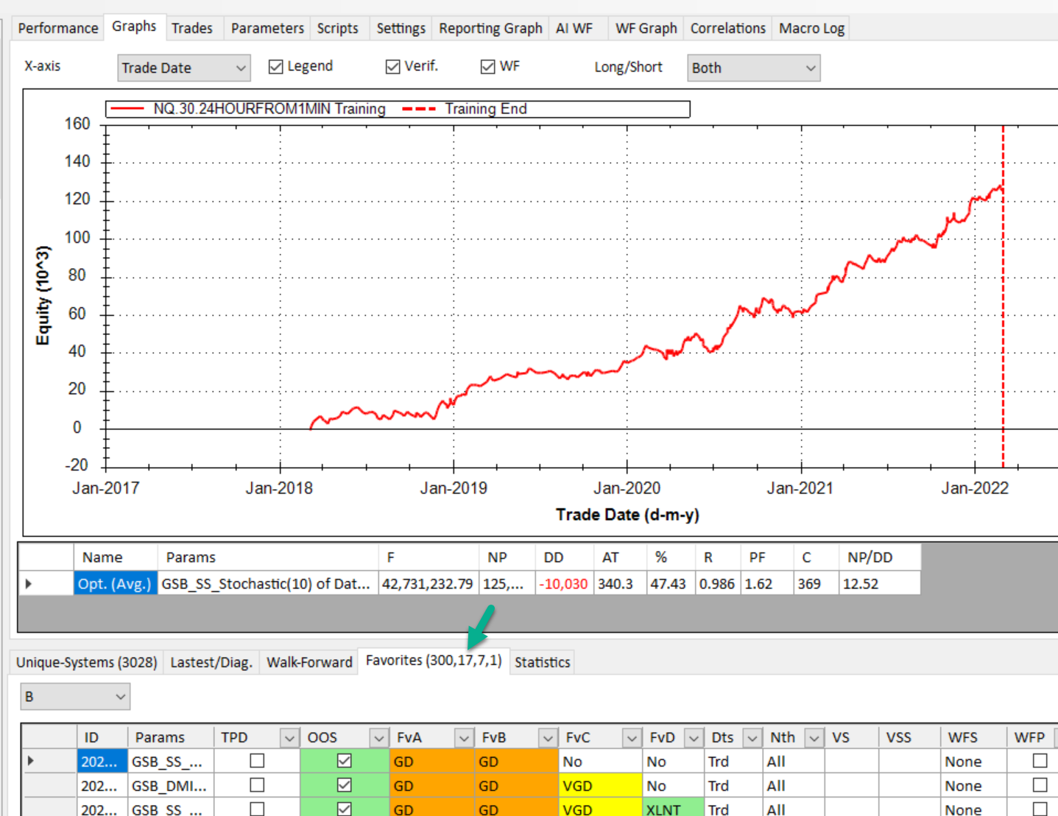
Task: Click the Statistics tab
Action: click(x=542, y=662)
